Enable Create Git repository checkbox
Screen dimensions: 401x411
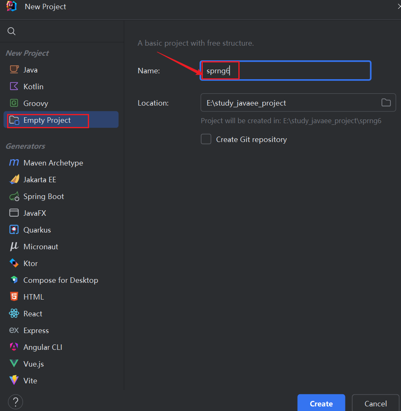click(x=206, y=139)
